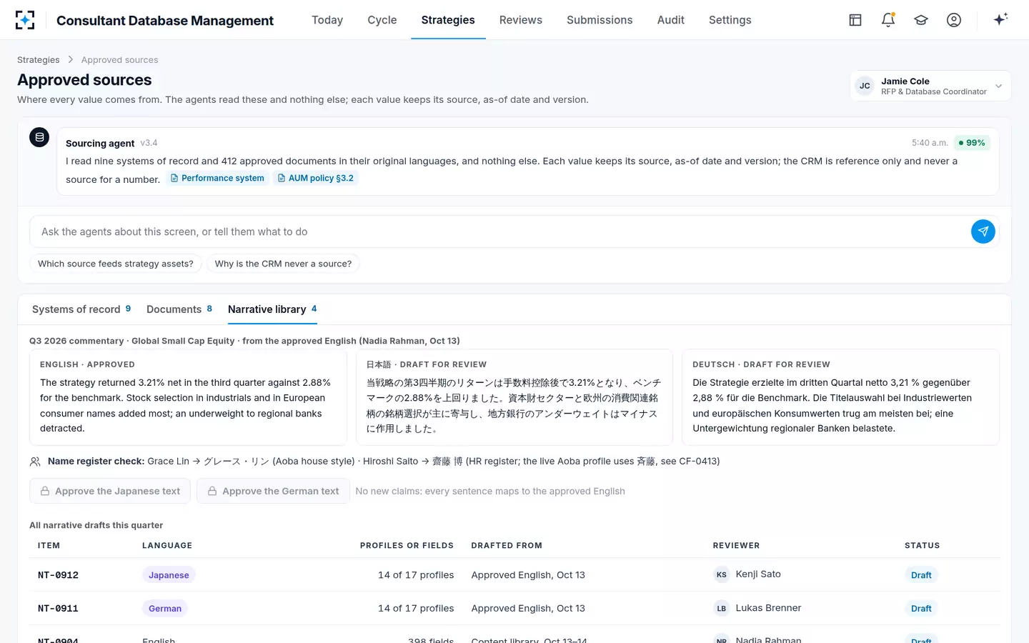Click the LB reviewer avatar
The width and height of the screenshot is (1029, 643).
coord(722,608)
